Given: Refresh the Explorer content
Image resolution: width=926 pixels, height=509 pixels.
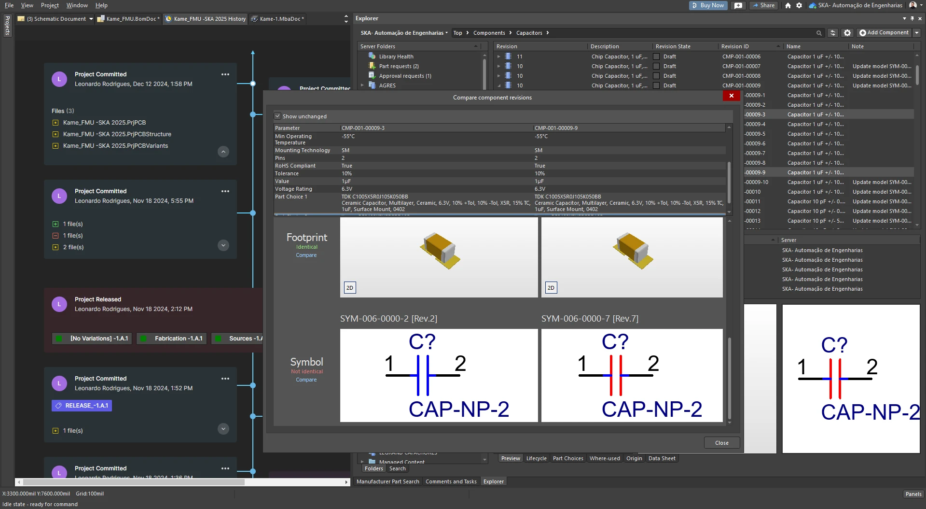Looking at the screenshot, I should (833, 33).
